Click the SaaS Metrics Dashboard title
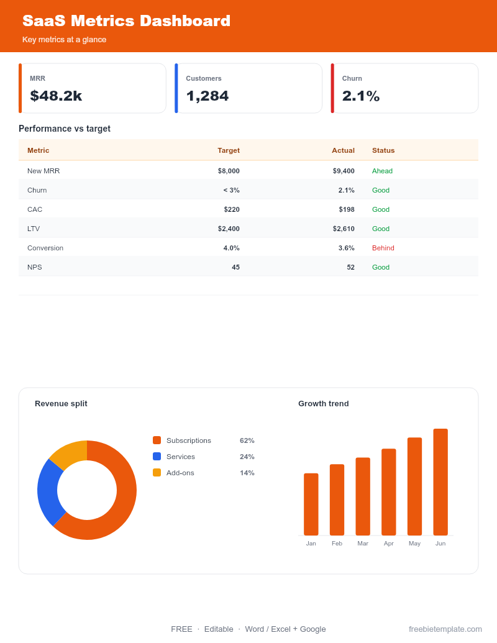Screen dimensions: 497x643 click(x=126, y=21)
